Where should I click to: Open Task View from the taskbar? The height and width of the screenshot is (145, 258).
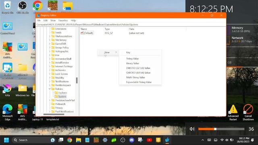point(61,140)
